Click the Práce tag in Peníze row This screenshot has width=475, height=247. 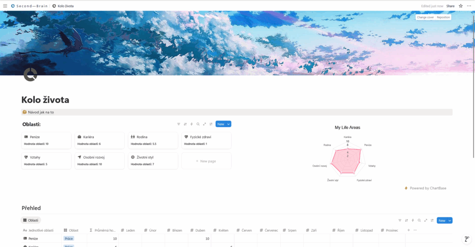coord(69,239)
